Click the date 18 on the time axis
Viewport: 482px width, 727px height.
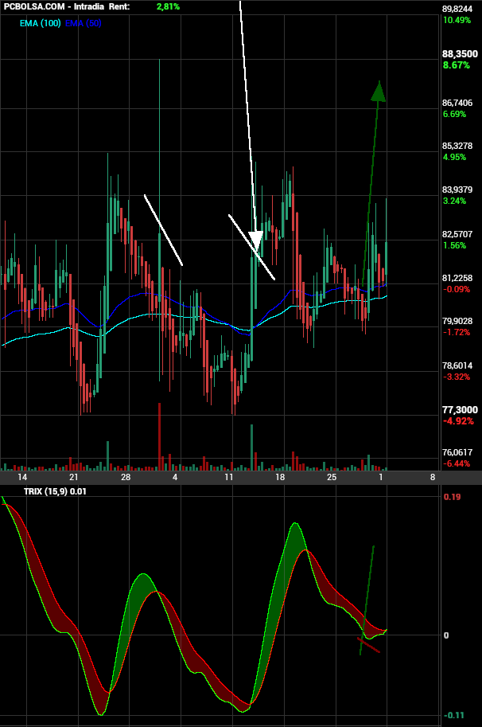pyautogui.click(x=280, y=477)
